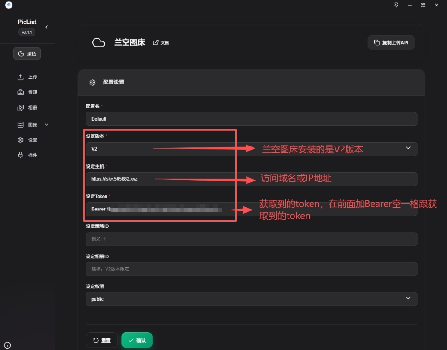Click the gear icon beside 配置设置

92,82
